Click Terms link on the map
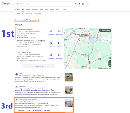 point(110,69)
